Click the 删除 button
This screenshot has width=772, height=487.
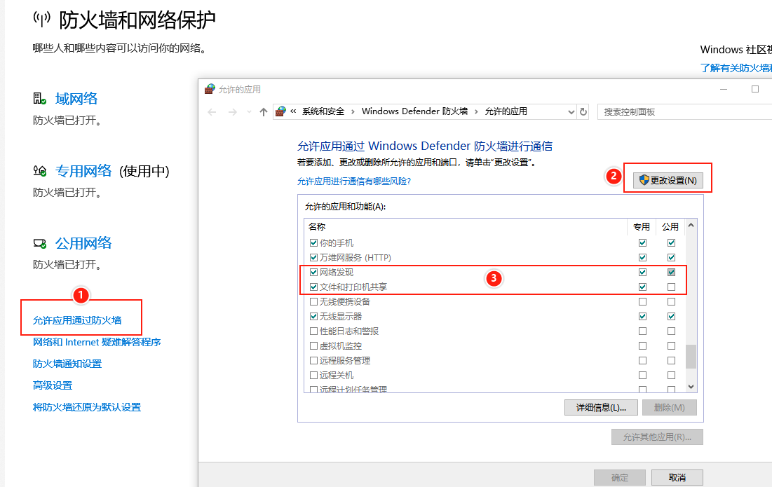pyautogui.click(x=670, y=408)
